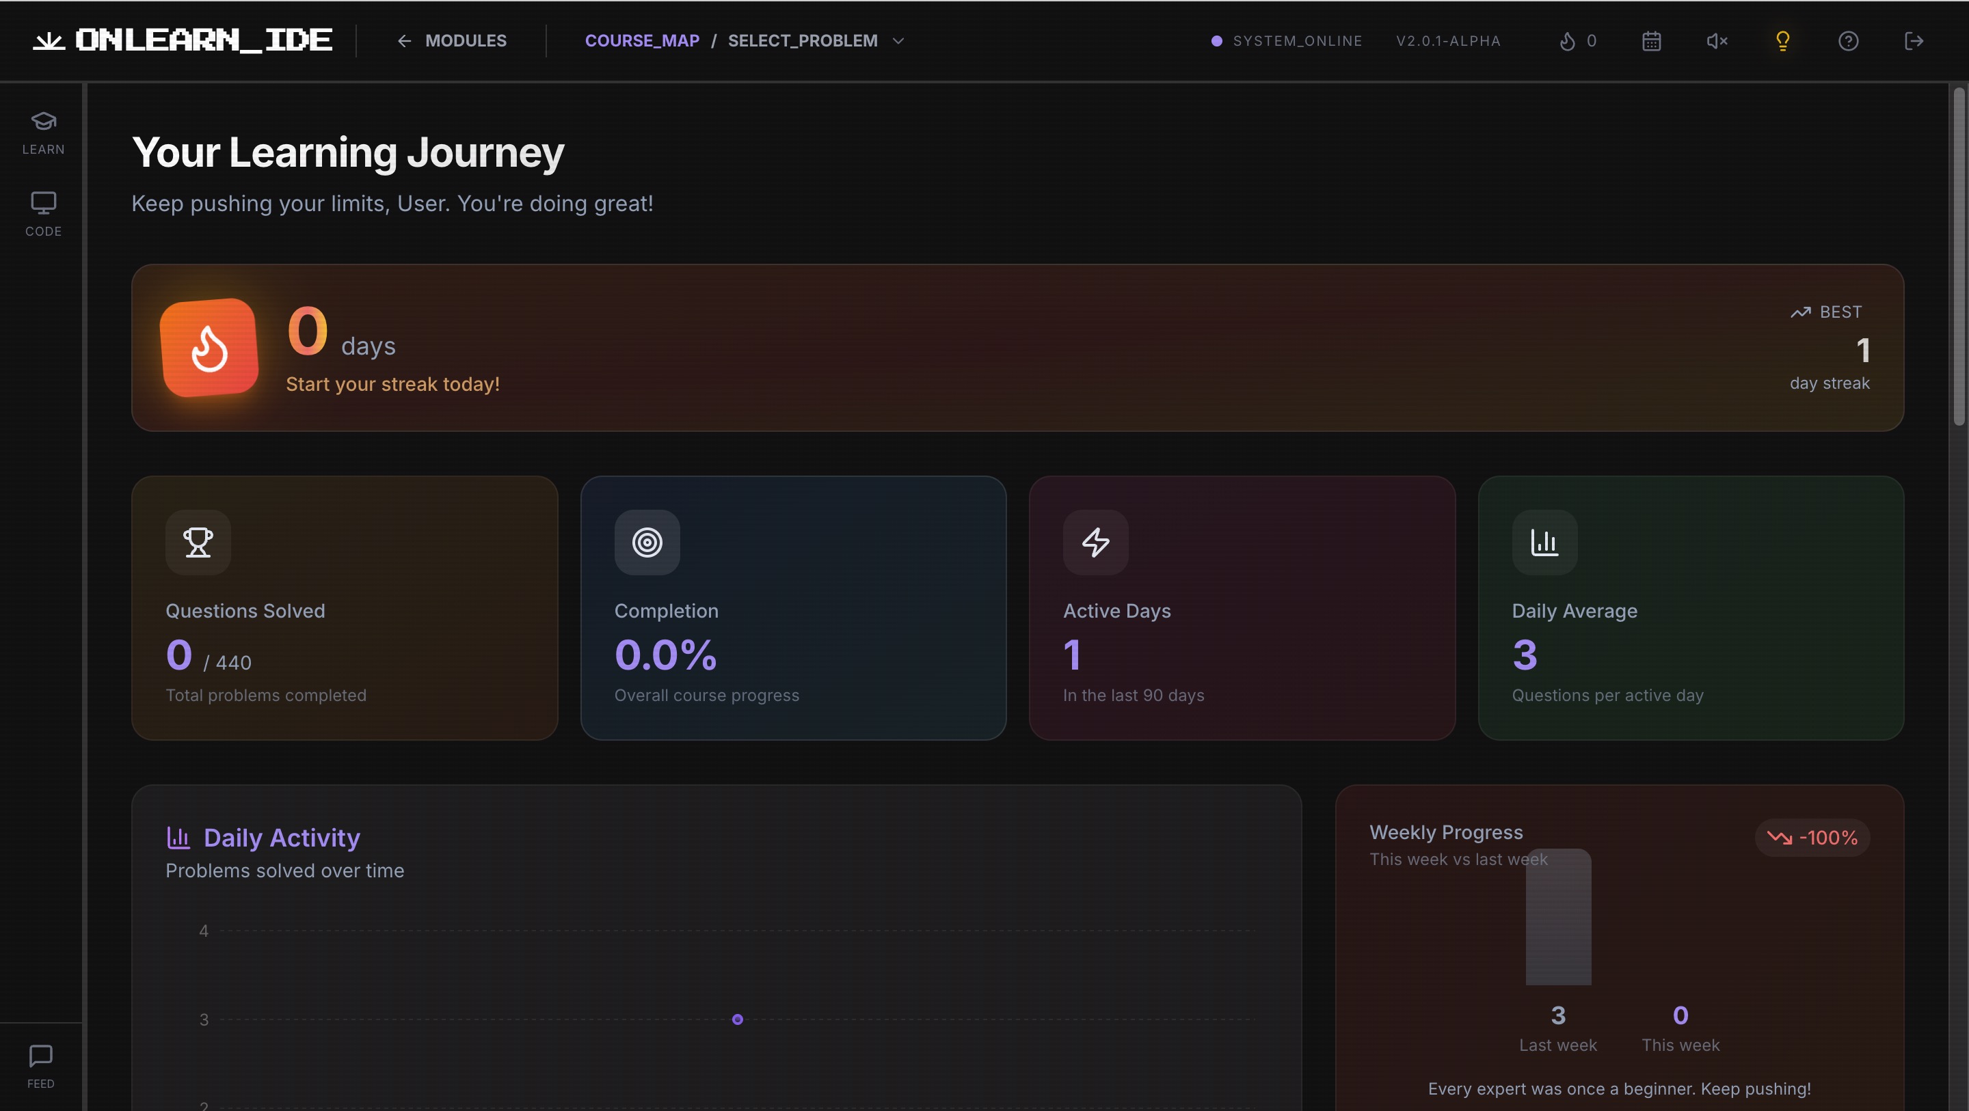This screenshot has width=1969, height=1111.
Task: Click the Active Days lightning icon
Action: pyautogui.click(x=1095, y=543)
